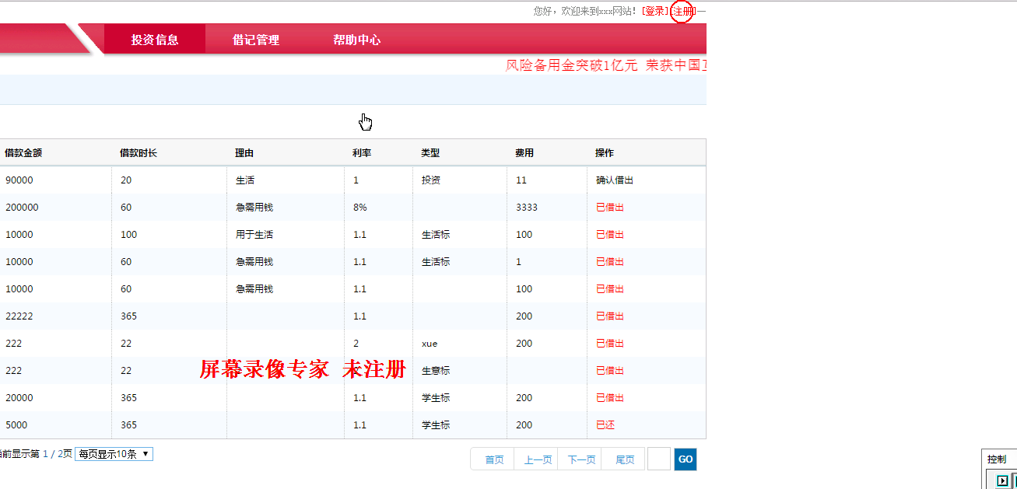The image size is (1017, 489).
Task: Click 学生标 in the 5000 row
Action: (x=436, y=425)
